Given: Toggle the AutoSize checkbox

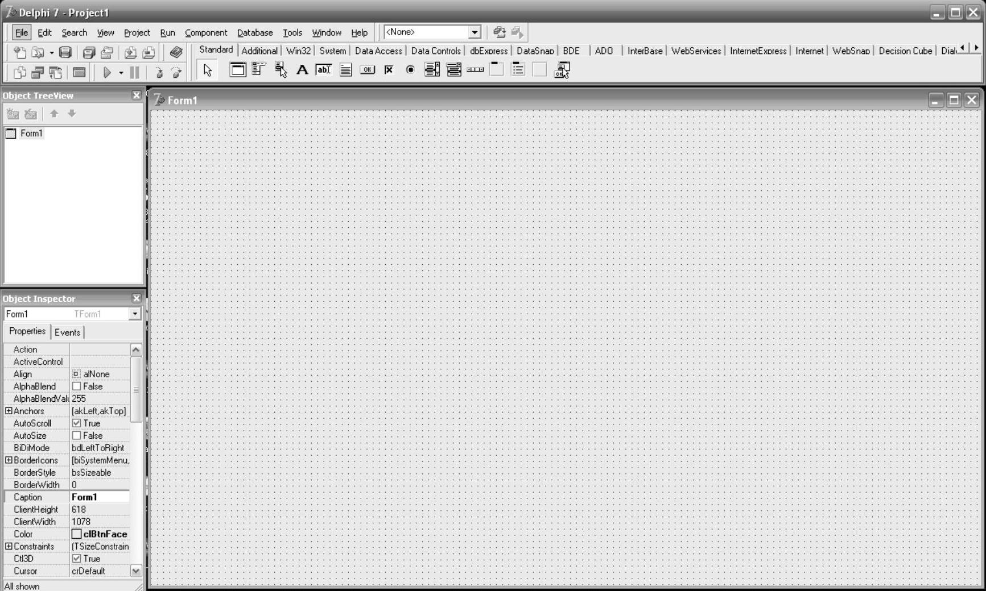Looking at the screenshot, I should click(x=76, y=436).
